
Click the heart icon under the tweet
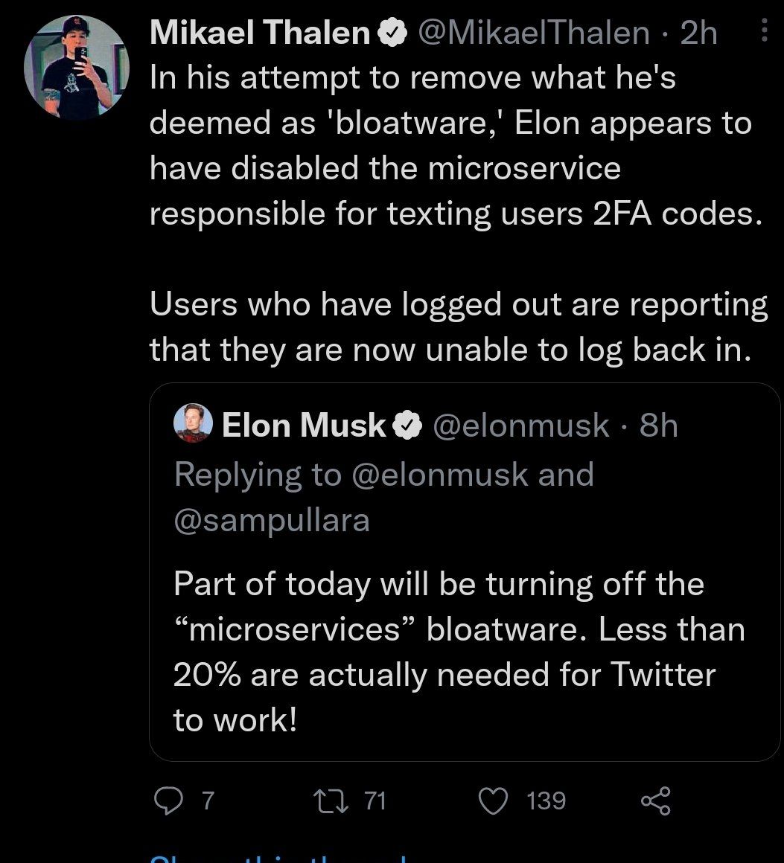[x=494, y=801]
